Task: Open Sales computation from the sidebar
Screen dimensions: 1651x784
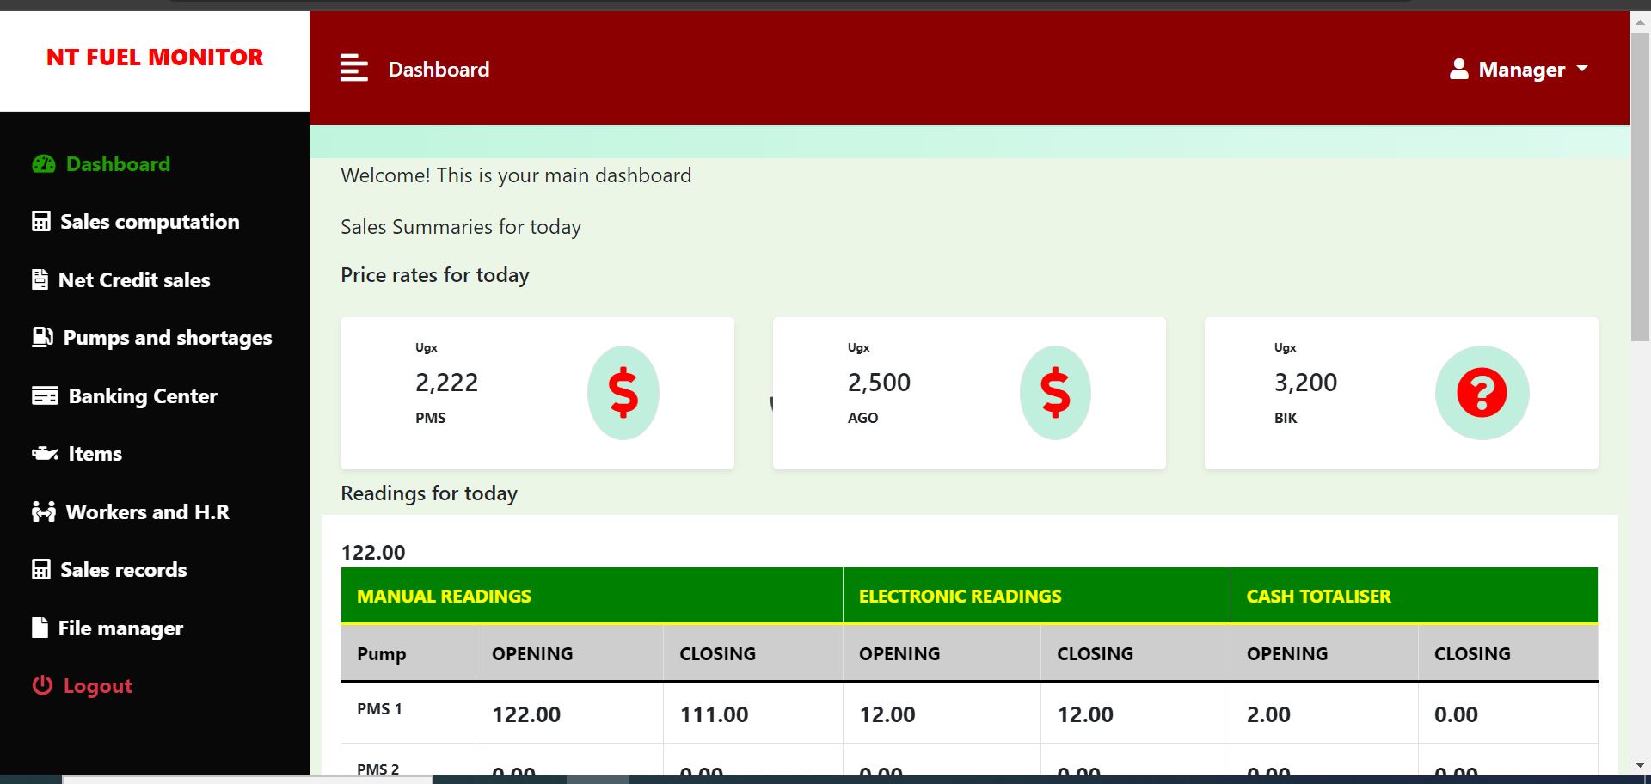Action: click(x=149, y=222)
